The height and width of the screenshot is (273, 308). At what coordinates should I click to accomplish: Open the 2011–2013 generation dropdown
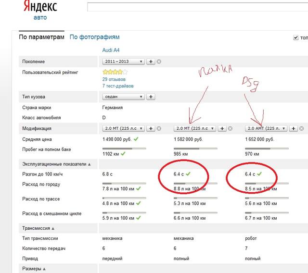[123, 62]
